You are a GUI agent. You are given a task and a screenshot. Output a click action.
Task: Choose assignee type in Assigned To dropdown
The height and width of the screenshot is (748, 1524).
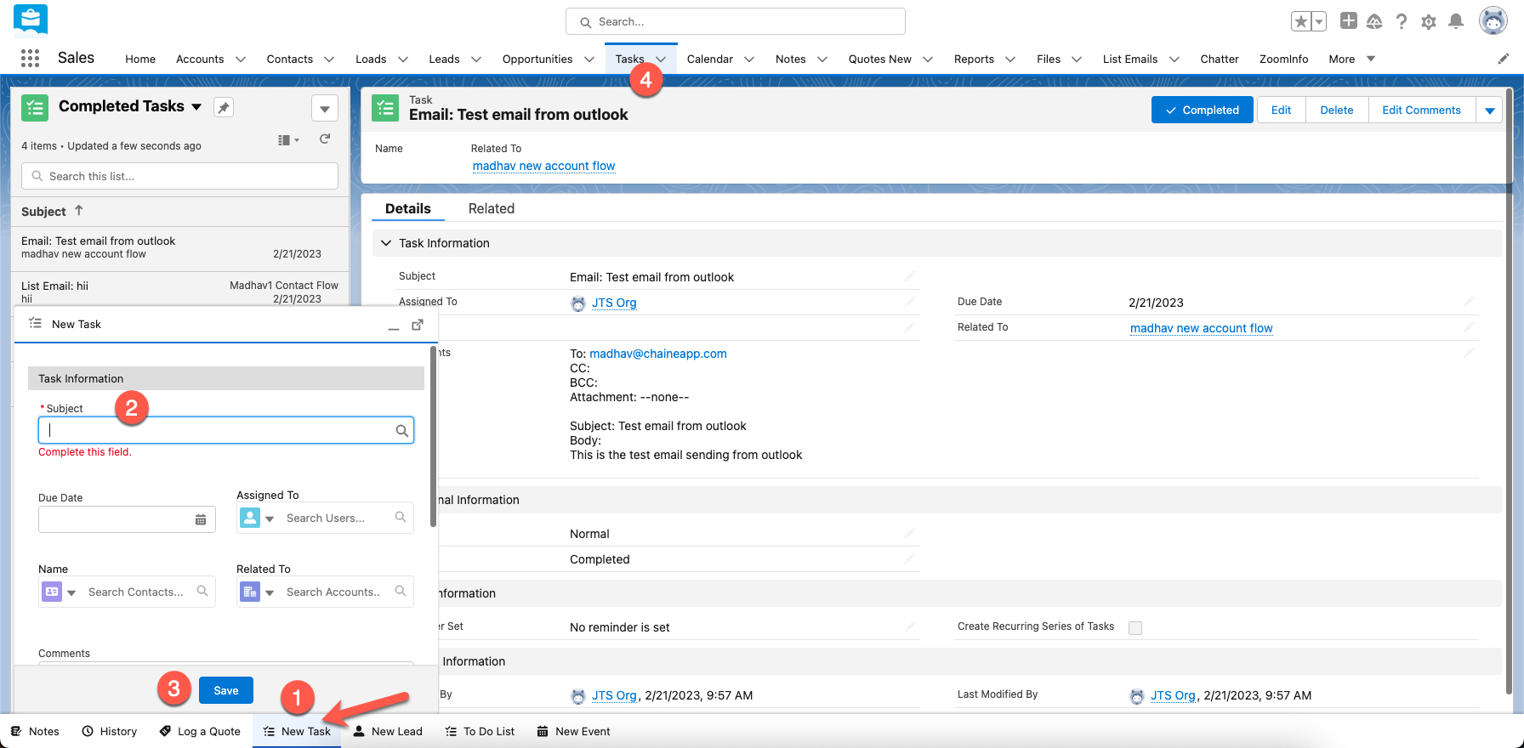click(258, 518)
